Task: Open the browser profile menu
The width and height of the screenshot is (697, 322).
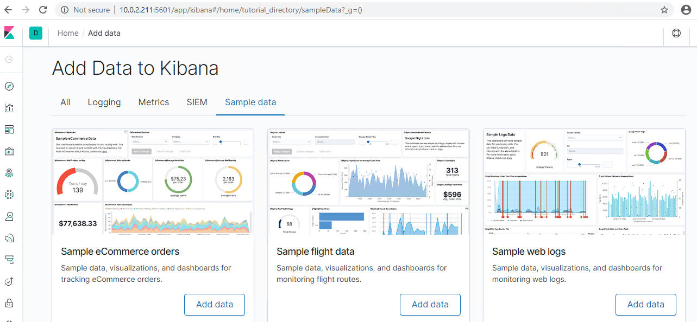Action: pyautogui.click(x=686, y=10)
